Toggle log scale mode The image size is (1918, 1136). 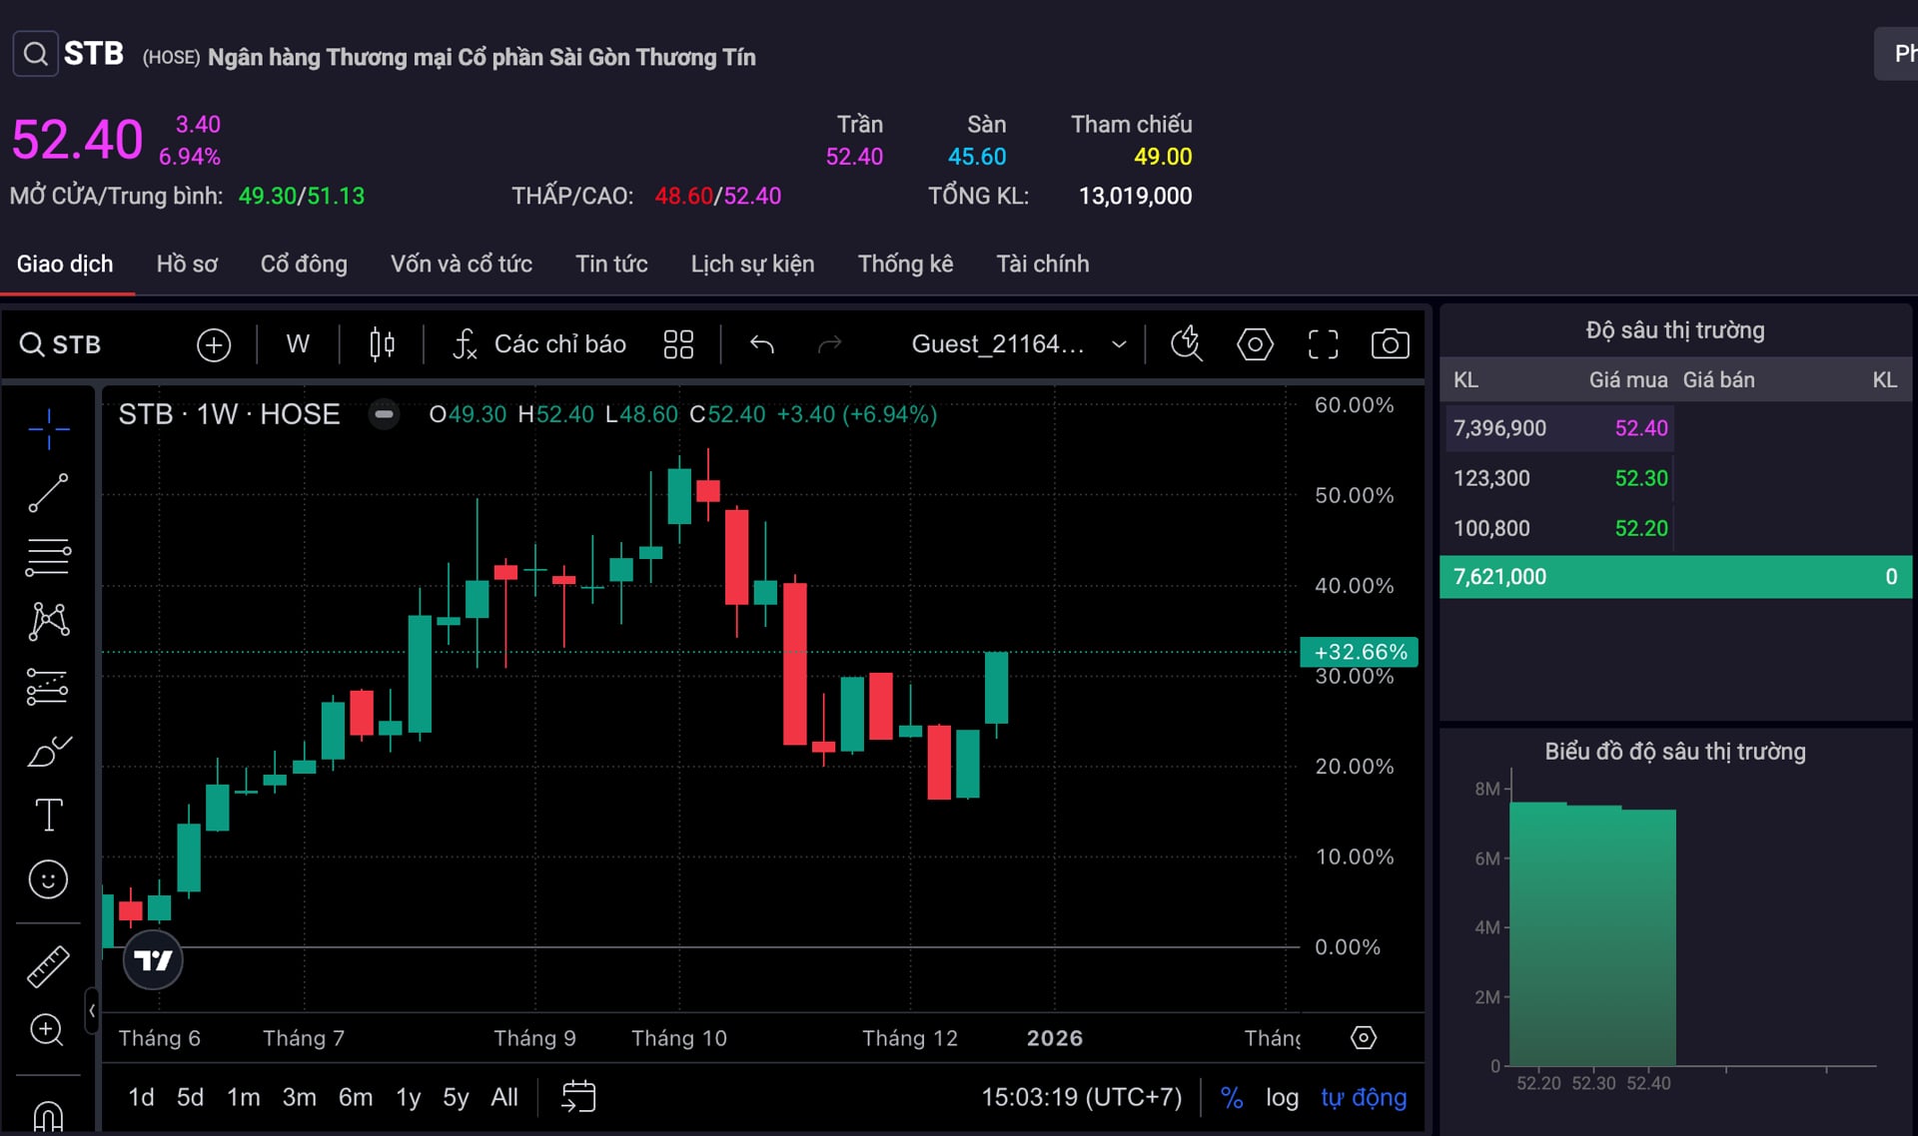(1282, 1098)
